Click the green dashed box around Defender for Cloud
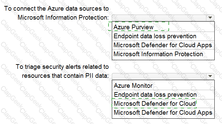 click(x=154, y=103)
